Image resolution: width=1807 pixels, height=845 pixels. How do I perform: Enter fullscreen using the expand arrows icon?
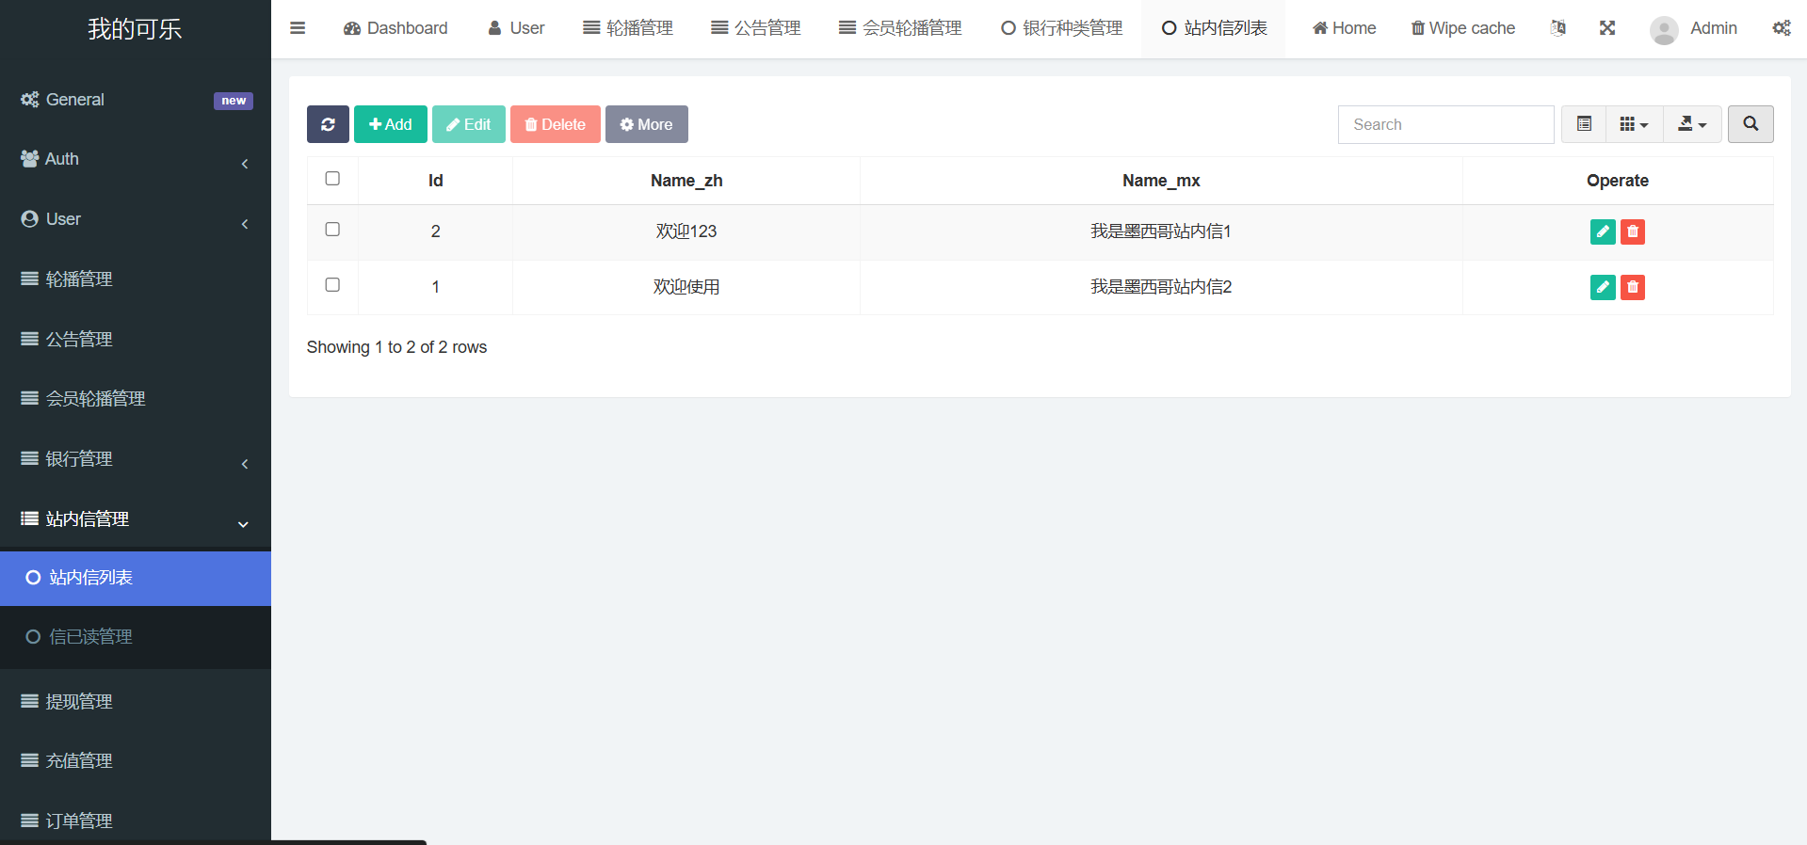1606,28
